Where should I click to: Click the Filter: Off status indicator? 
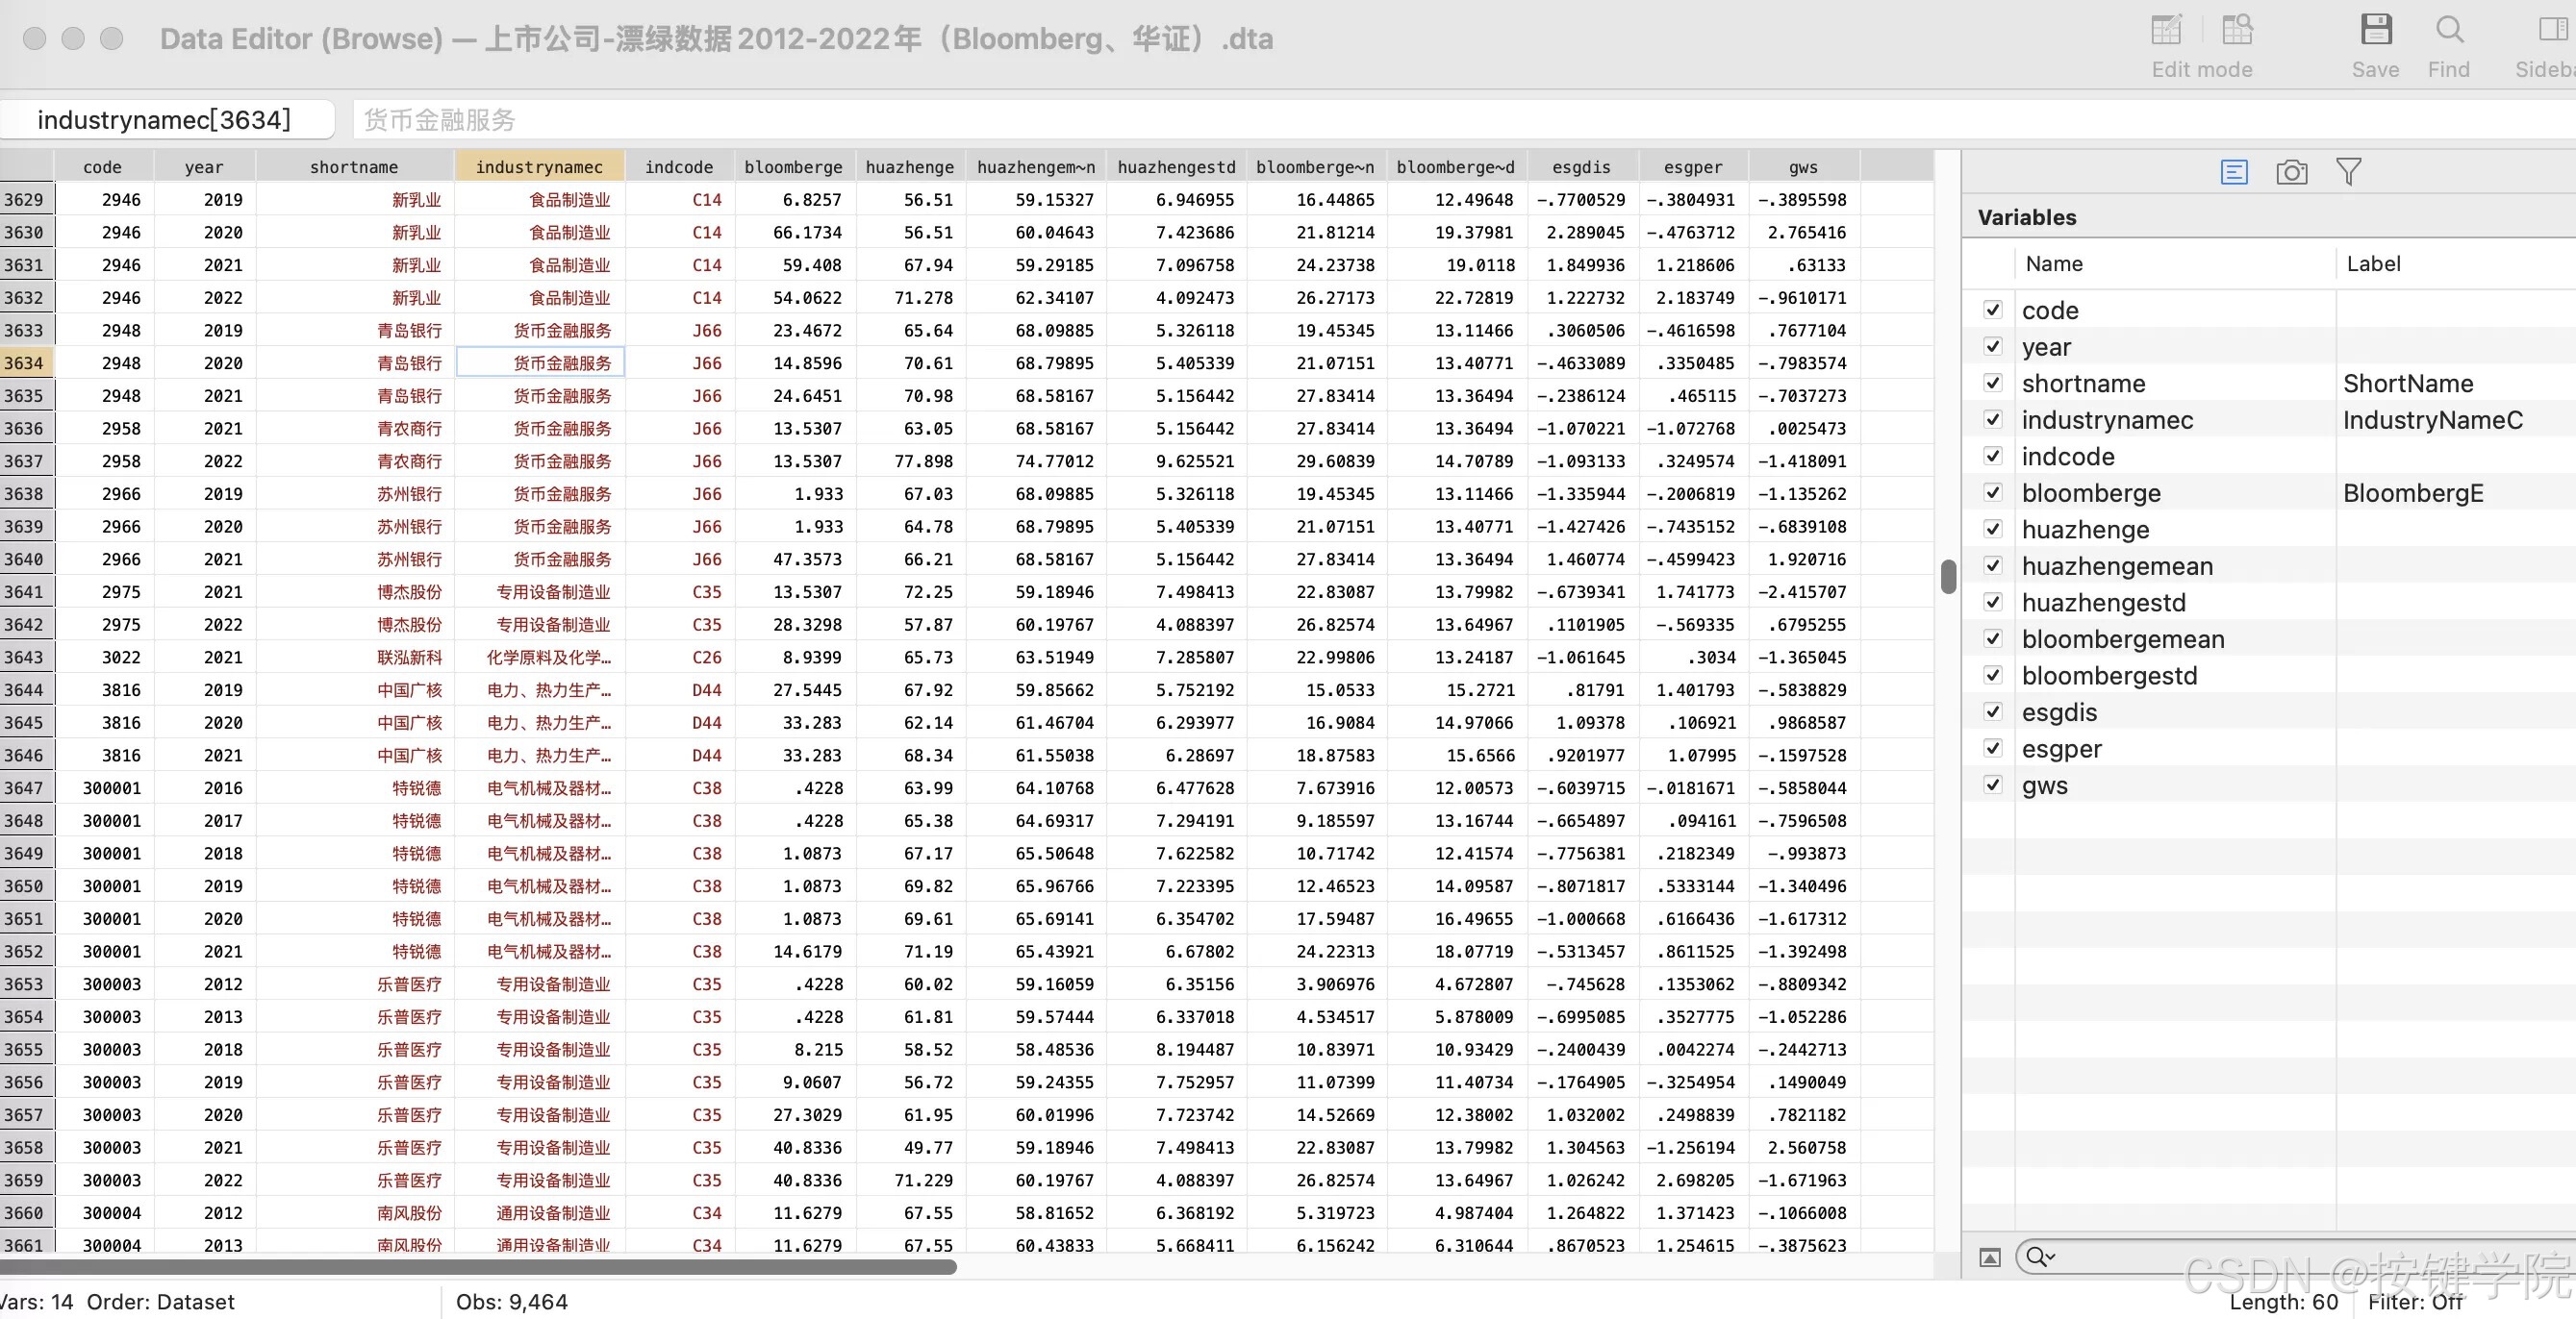coord(2415,1302)
